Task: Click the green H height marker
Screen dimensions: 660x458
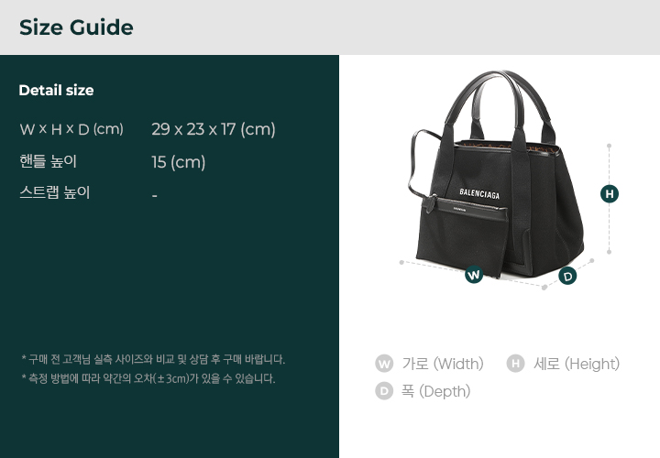Action: point(610,194)
